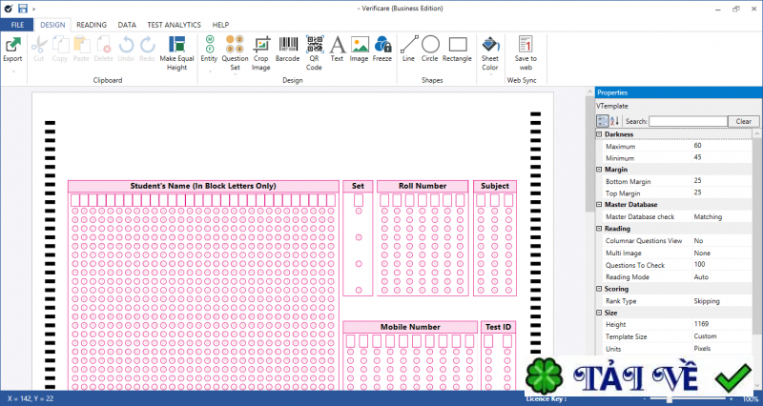Collapse the Master Database group
This screenshot has width=763, height=406.
tap(599, 204)
